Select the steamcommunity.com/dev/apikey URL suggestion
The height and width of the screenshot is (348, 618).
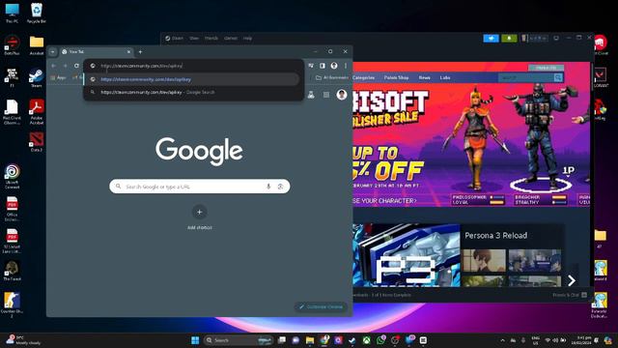191,79
